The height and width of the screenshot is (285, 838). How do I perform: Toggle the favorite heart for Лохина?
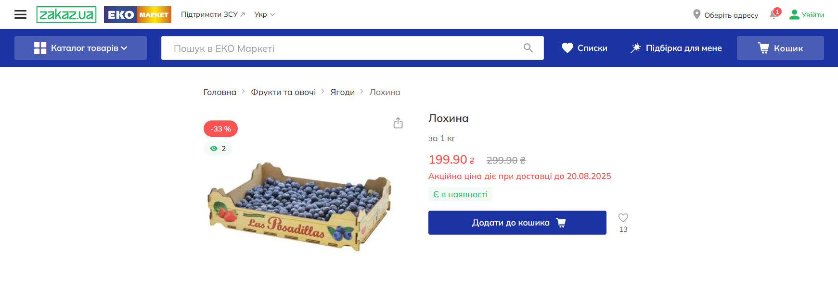pyautogui.click(x=623, y=218)
